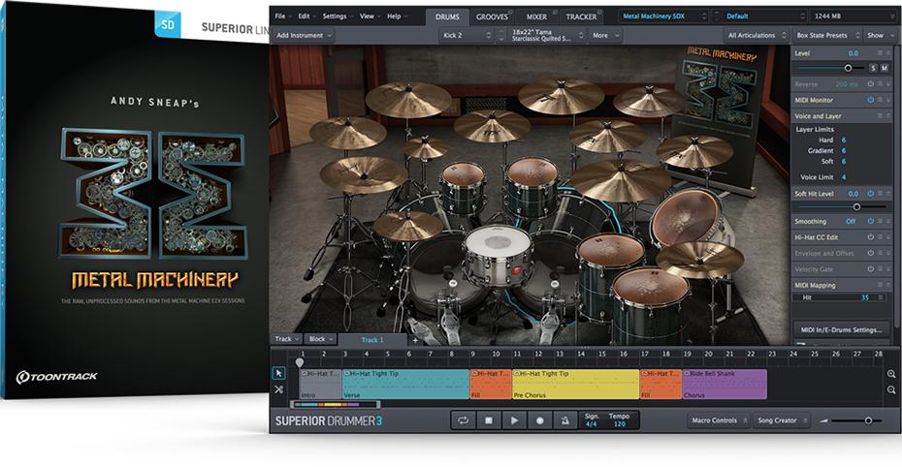Toggle Soft Hit Level power button
This screenshot has width=902, height=467.
(872, 194)
